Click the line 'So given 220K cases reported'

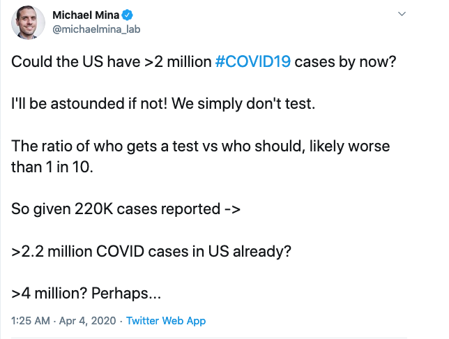pos(116,209)
